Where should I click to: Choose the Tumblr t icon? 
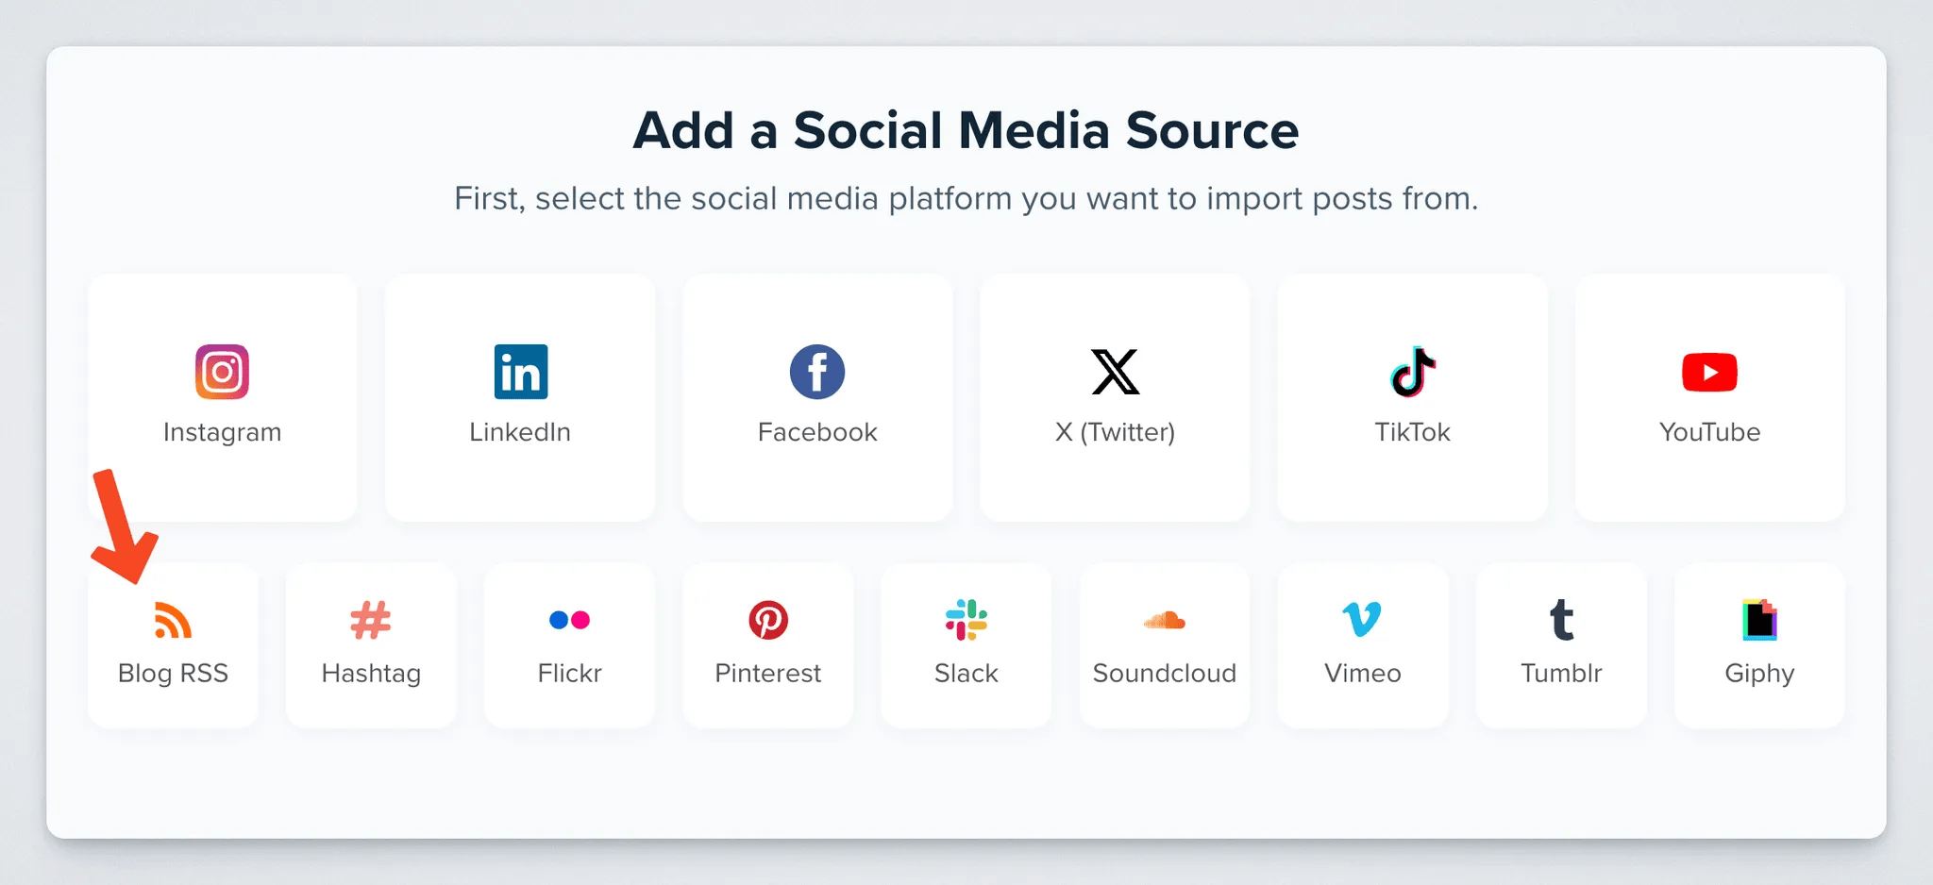(1562, 620)
